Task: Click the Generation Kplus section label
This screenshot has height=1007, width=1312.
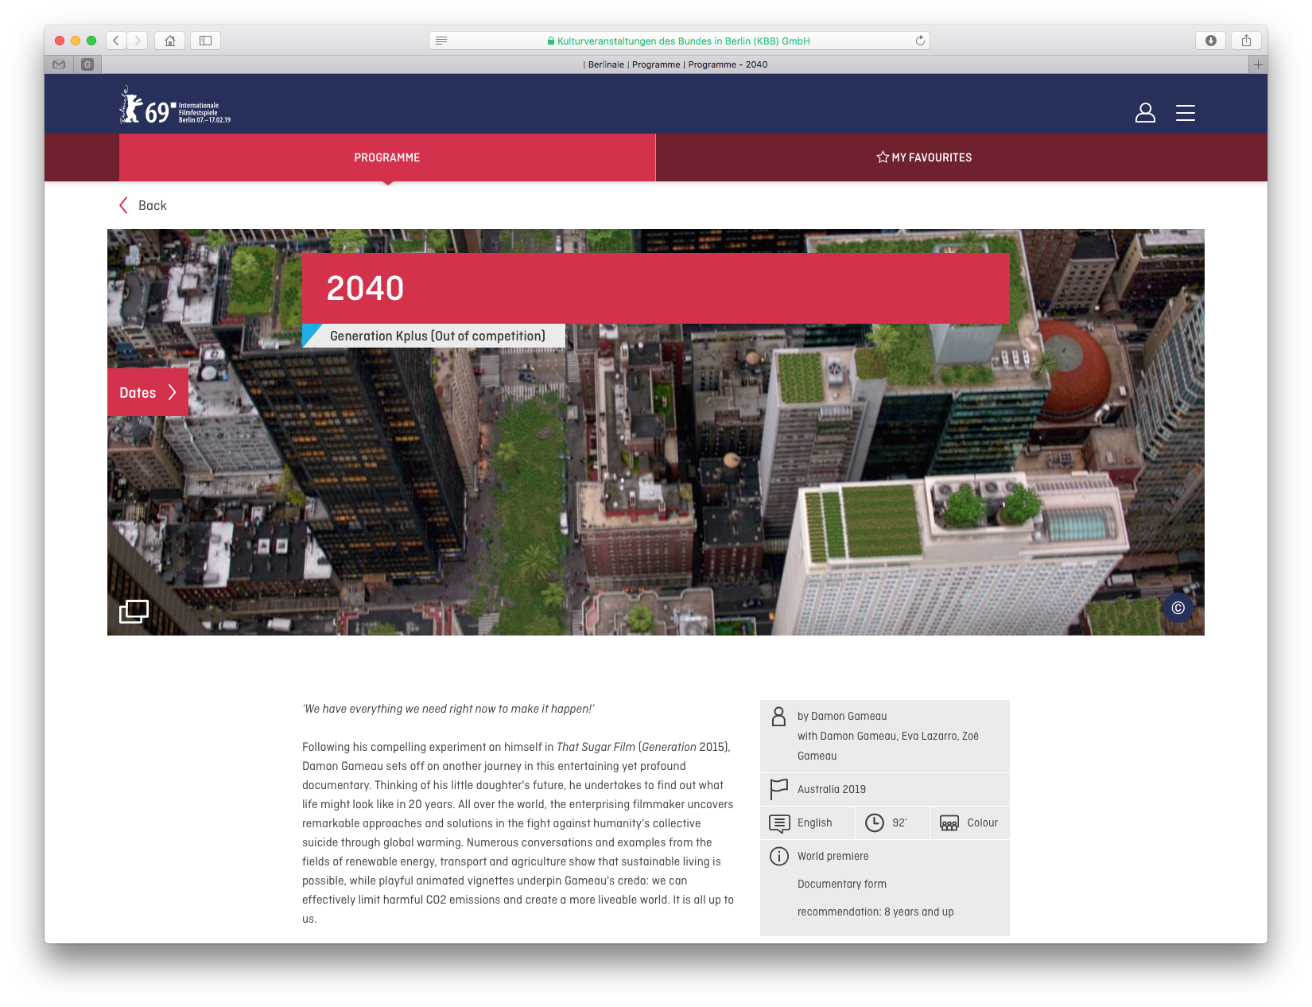Action: tap(437, 336)
